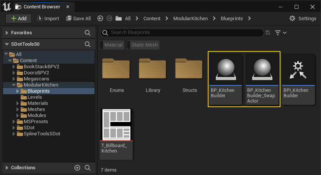Expand the DoorsBPV2 folder arrow
Viewport: 321px width, 175px height.
[x=14, y=73]
